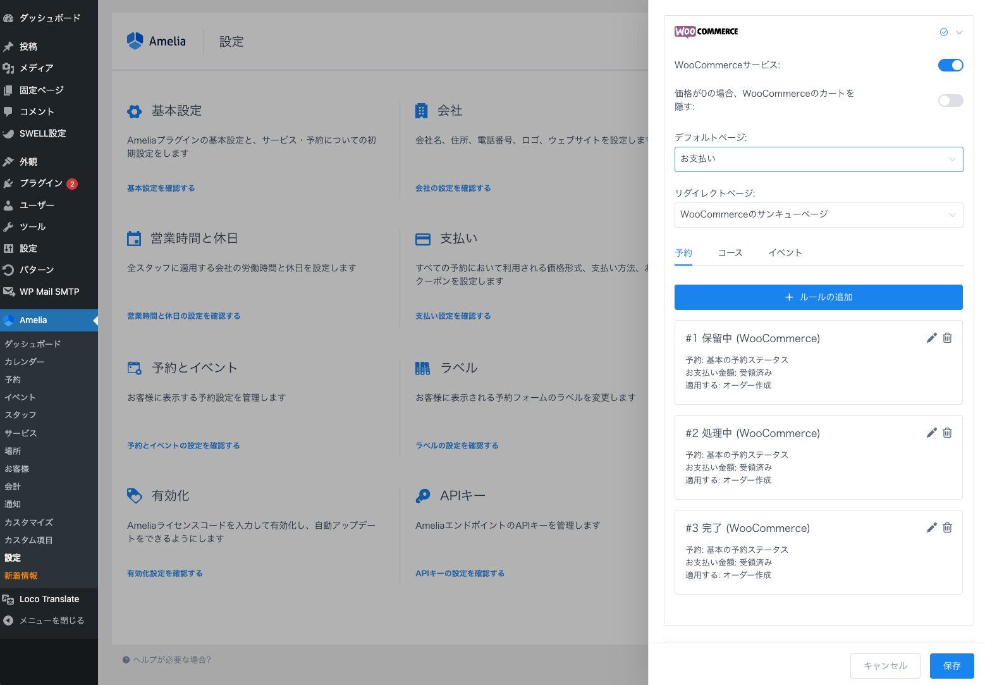Open the デフォルトページ dropdown
Viewport: 985px width, 685px height.
[x=818, y=159]
